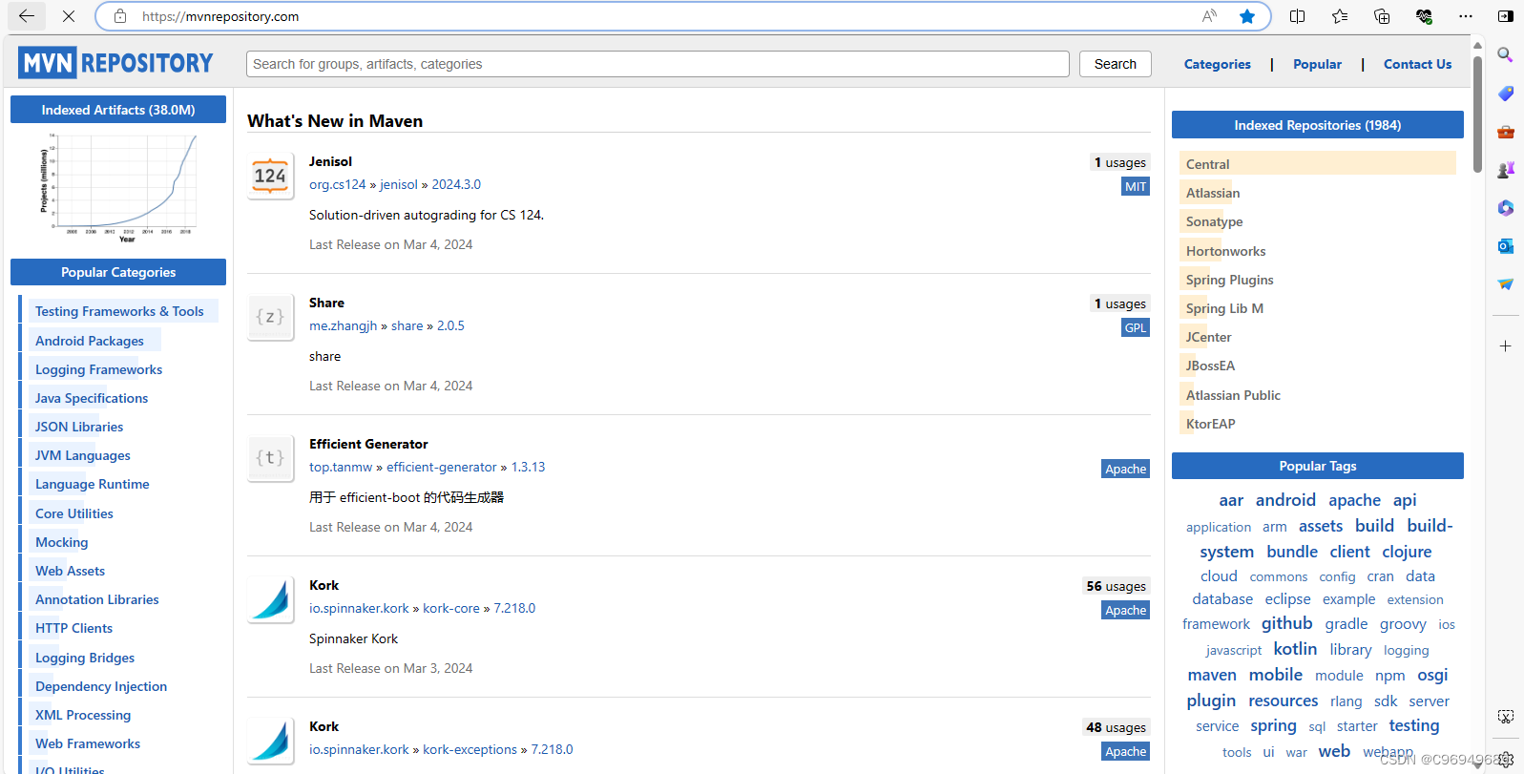The width and height of the screenshot is (1524, 774).
Task: Click the MIT license badge
Action: point(1135,186)
